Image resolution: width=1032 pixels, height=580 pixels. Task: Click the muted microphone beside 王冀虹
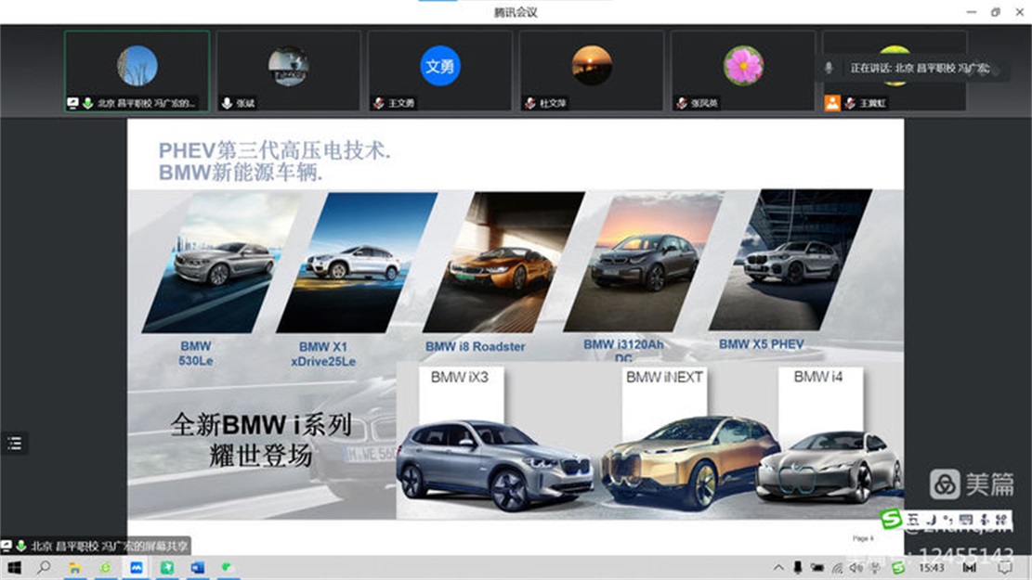point(850,103)
